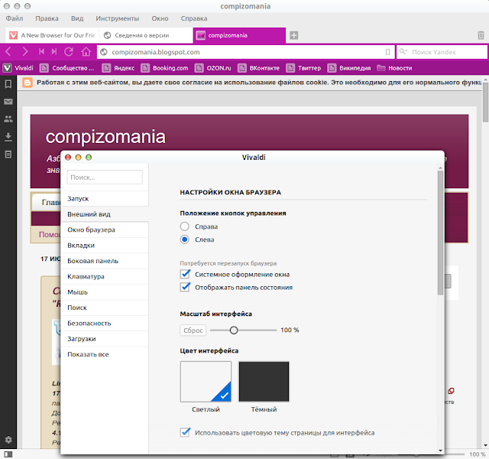The image size is (489, 459).
Task: Open Загрузки settings section
Action: [105, 339]
